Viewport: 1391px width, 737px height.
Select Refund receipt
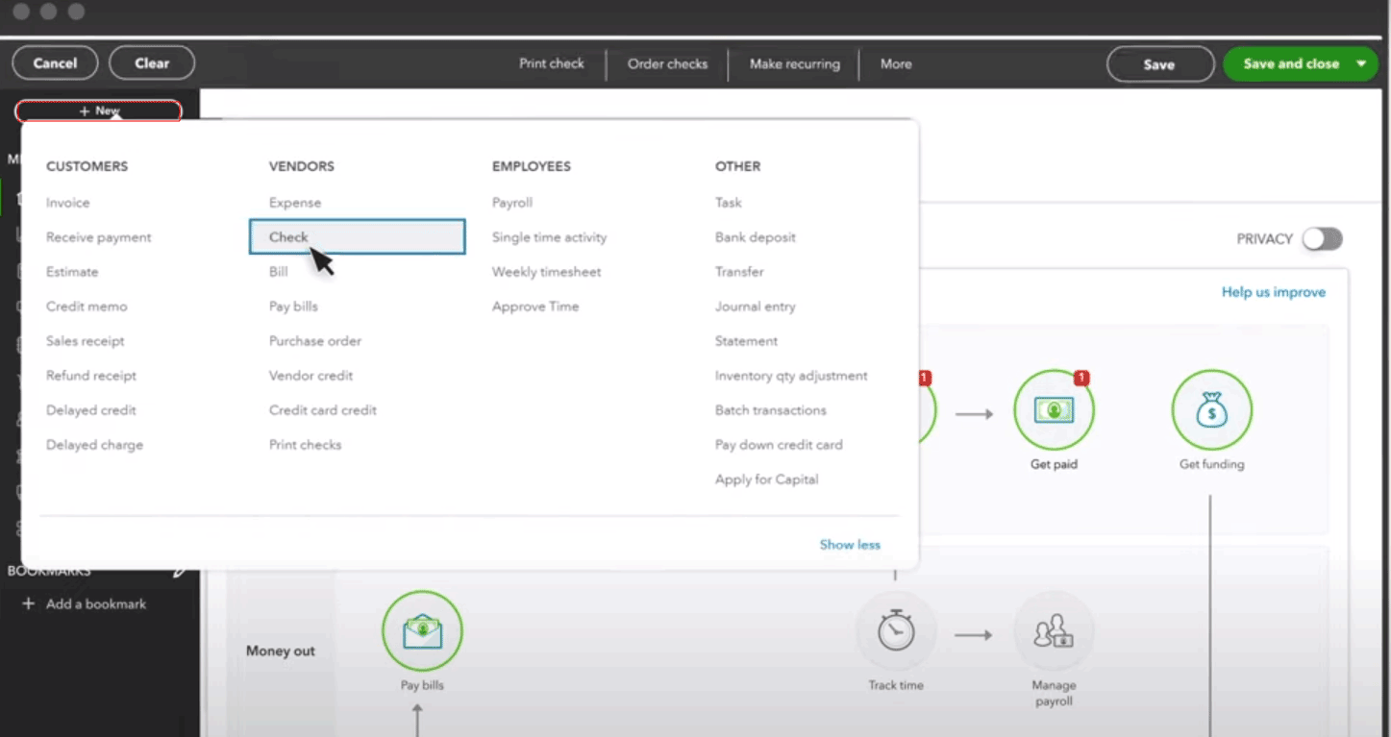(x=91, y=376)
